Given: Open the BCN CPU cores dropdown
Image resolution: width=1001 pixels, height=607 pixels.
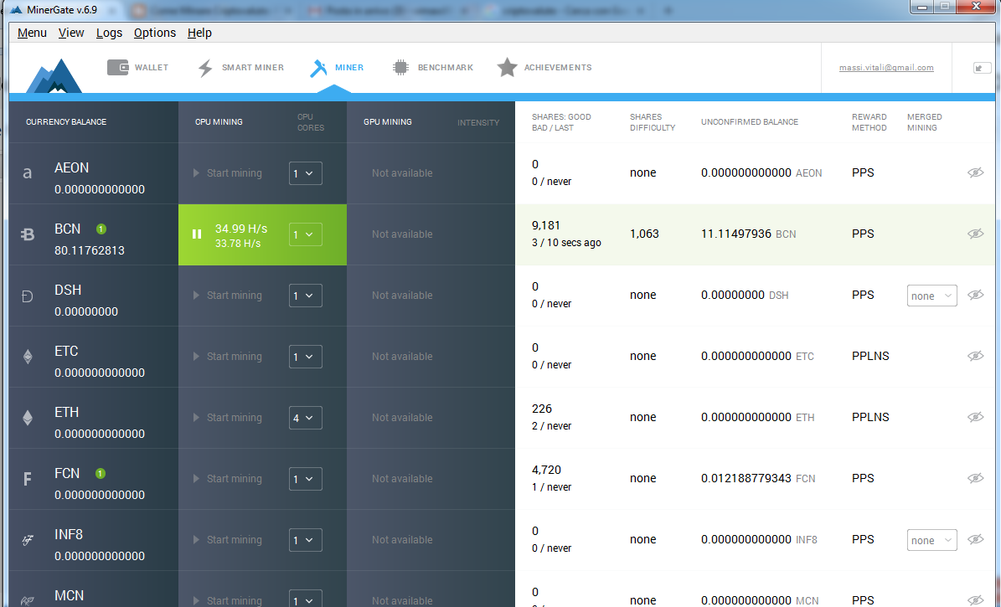Looking at the screenshot, I should (x=305, y=234).
